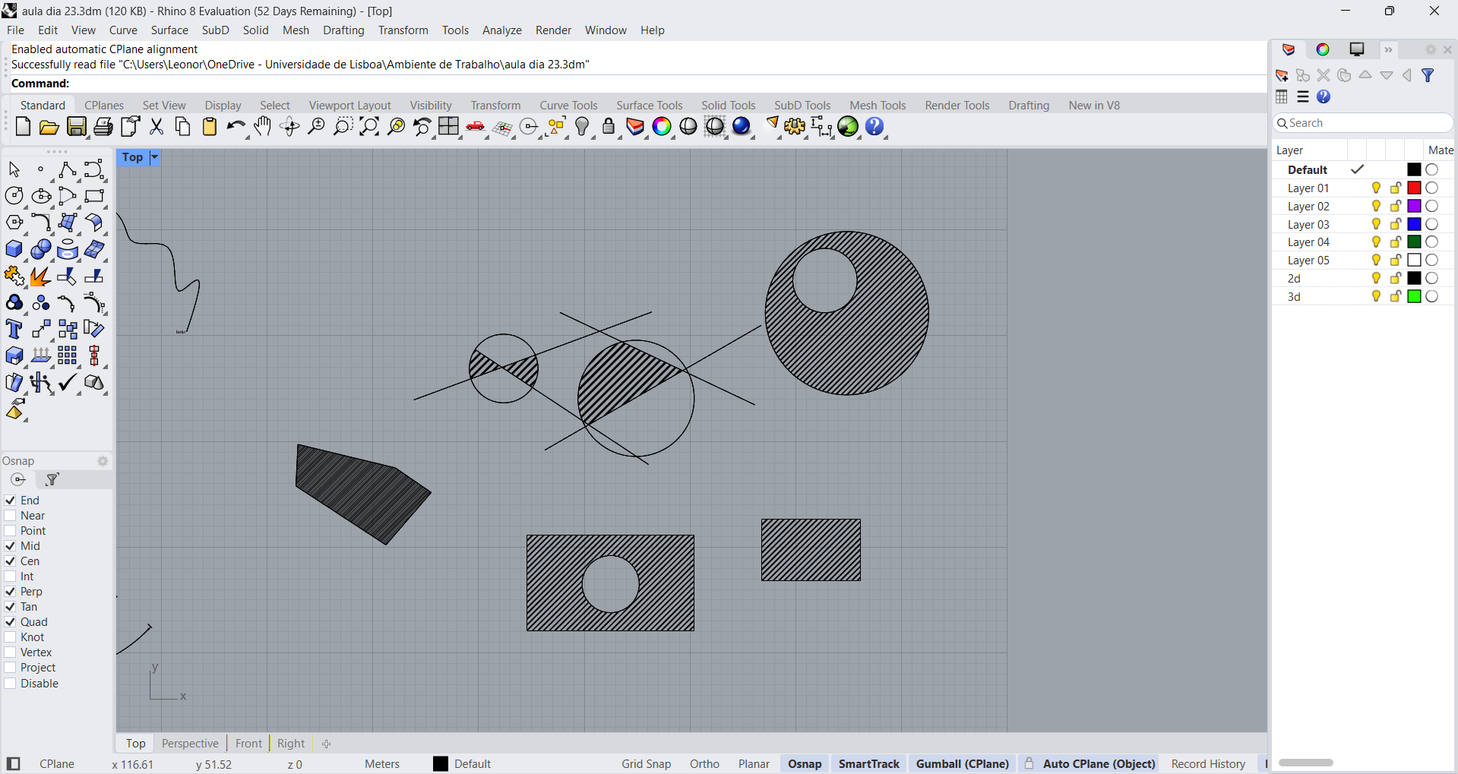Click the Print icon in Standard toolbar
1458x774 pixels.
[x=103, y=127]
